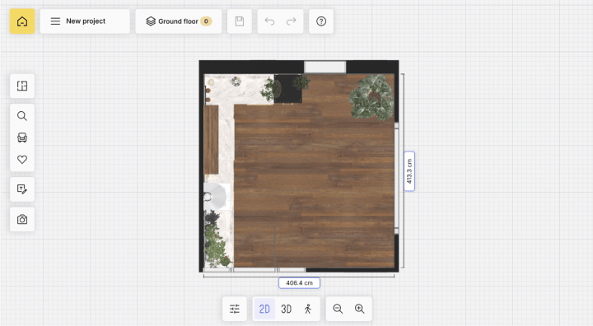Open the search magnifier tool

22,116
